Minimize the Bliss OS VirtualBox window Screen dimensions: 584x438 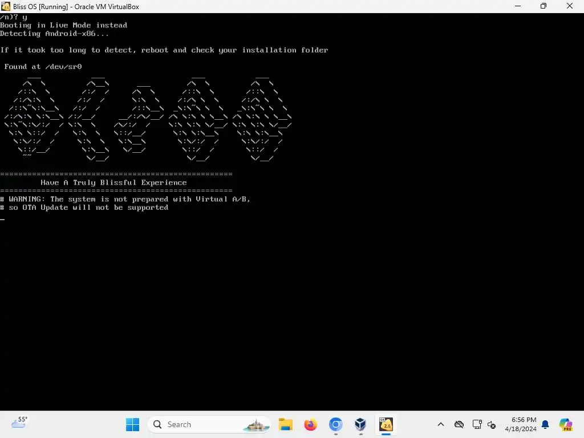click(x=518, y=6)
